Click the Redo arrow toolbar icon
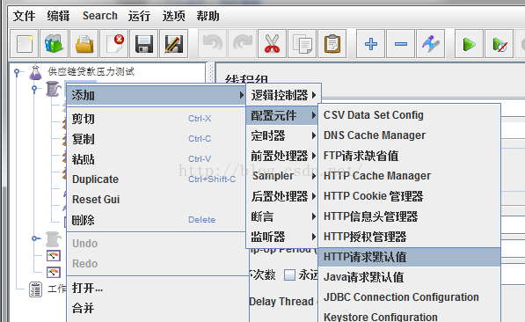The height and width of the screenshot is (322, 525). point(243,44)
